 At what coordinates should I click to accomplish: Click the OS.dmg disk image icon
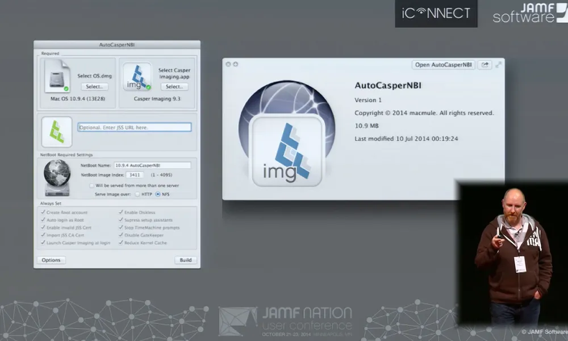click(x=57, y=74)
